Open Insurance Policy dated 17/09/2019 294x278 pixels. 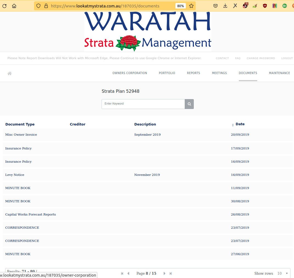click(x=18, y=148)
